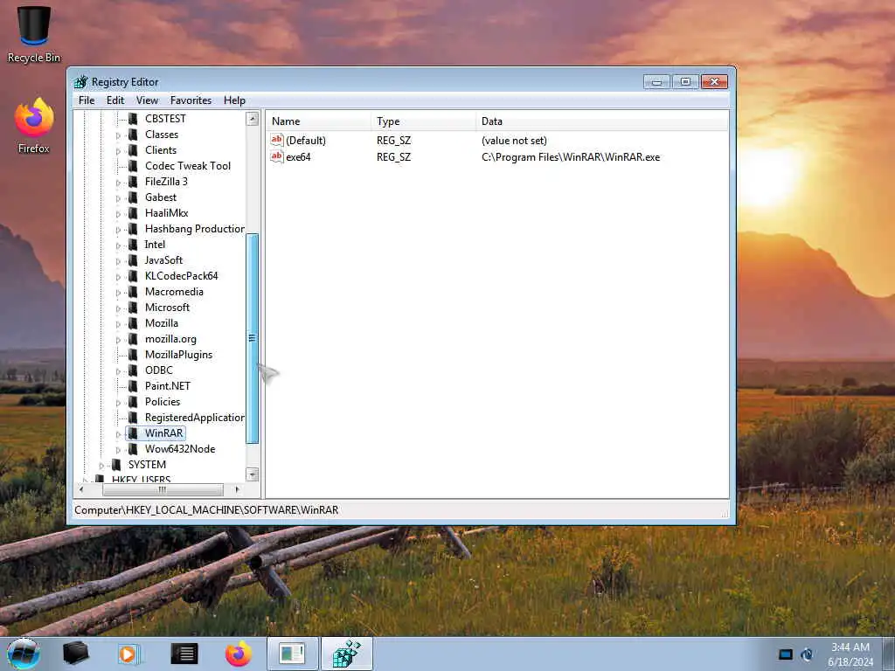Viewport: 895px width, 671px height.
Task: Click the ODBC folder icon
Action: click(x=133, y=370)
